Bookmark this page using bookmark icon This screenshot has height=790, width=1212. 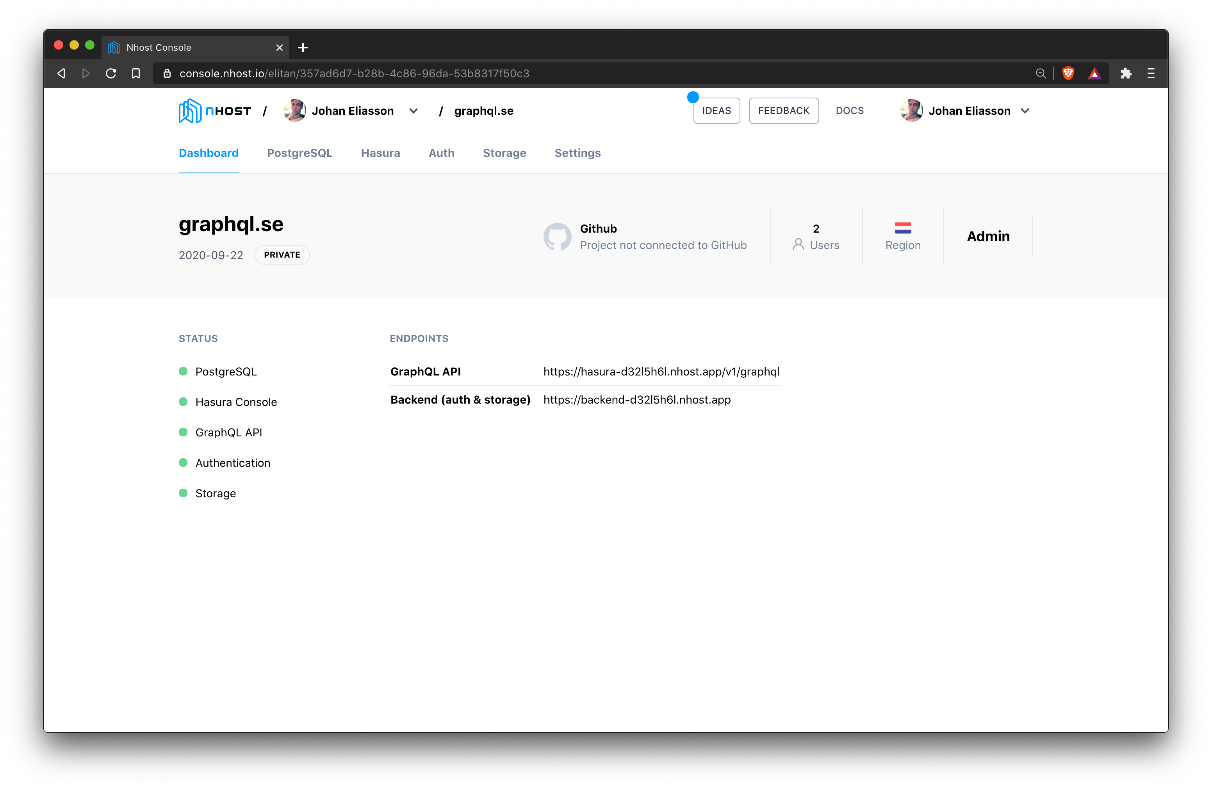135,73
